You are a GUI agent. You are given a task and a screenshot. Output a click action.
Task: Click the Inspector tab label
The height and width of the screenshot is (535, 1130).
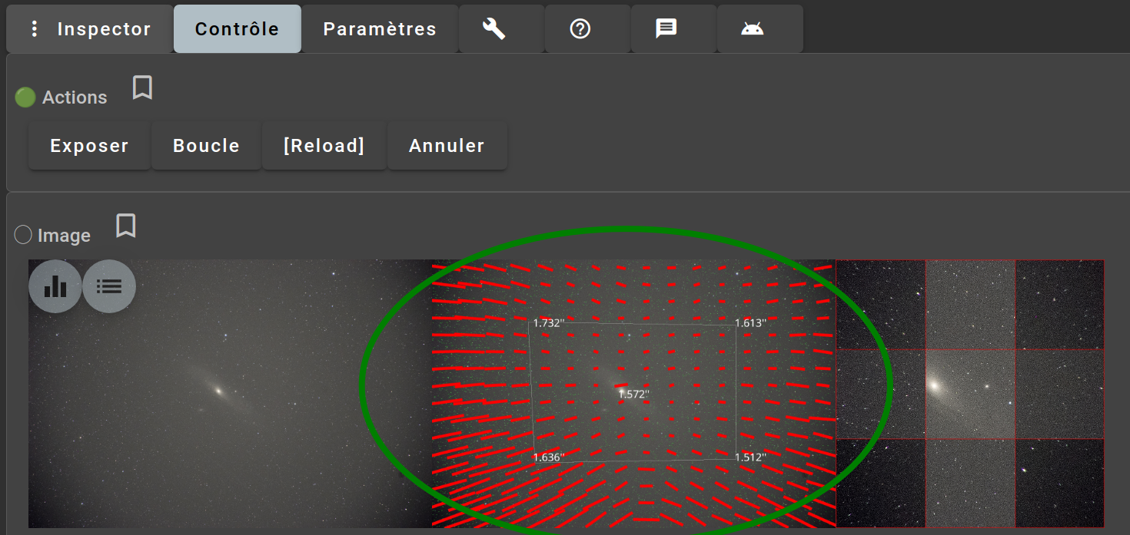104,29
